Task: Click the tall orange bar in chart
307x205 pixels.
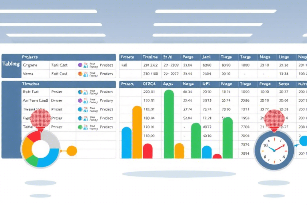Action: click(x=137, y=132)
